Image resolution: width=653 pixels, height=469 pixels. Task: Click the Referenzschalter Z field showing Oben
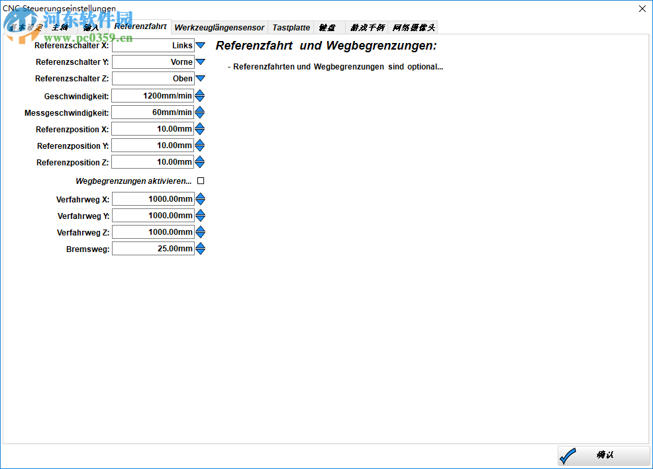tap(153, 79)
